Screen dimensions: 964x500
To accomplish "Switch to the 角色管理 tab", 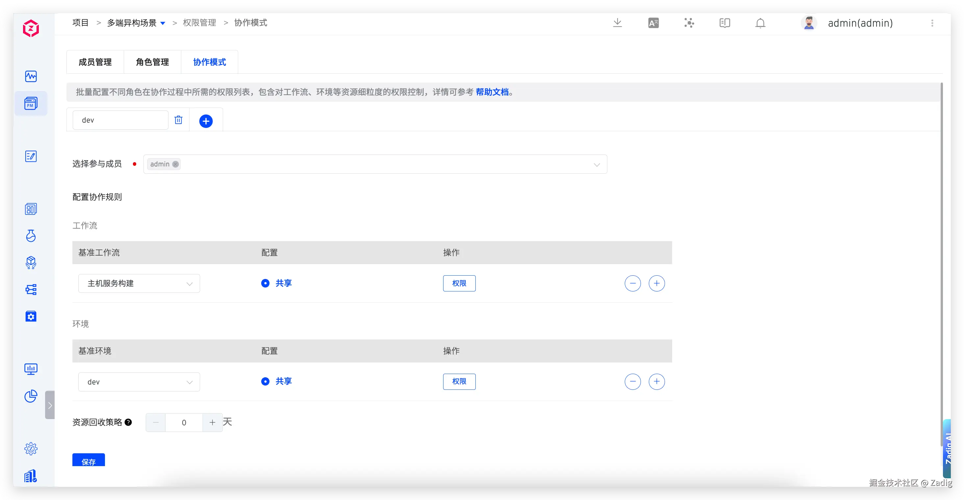I will [152, 62].
